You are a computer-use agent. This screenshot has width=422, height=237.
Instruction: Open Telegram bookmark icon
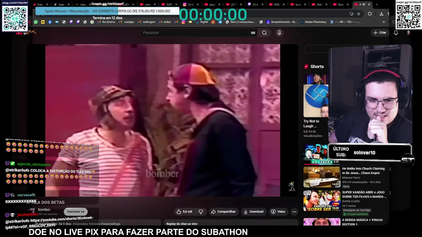coord(220,22)
